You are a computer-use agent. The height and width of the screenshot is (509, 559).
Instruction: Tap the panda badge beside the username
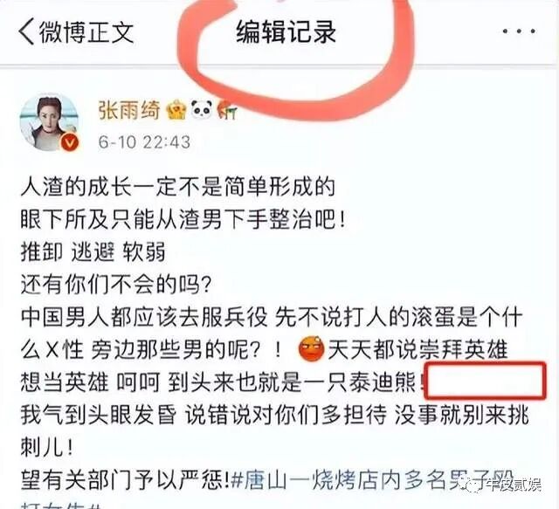(x=202, y=109)
